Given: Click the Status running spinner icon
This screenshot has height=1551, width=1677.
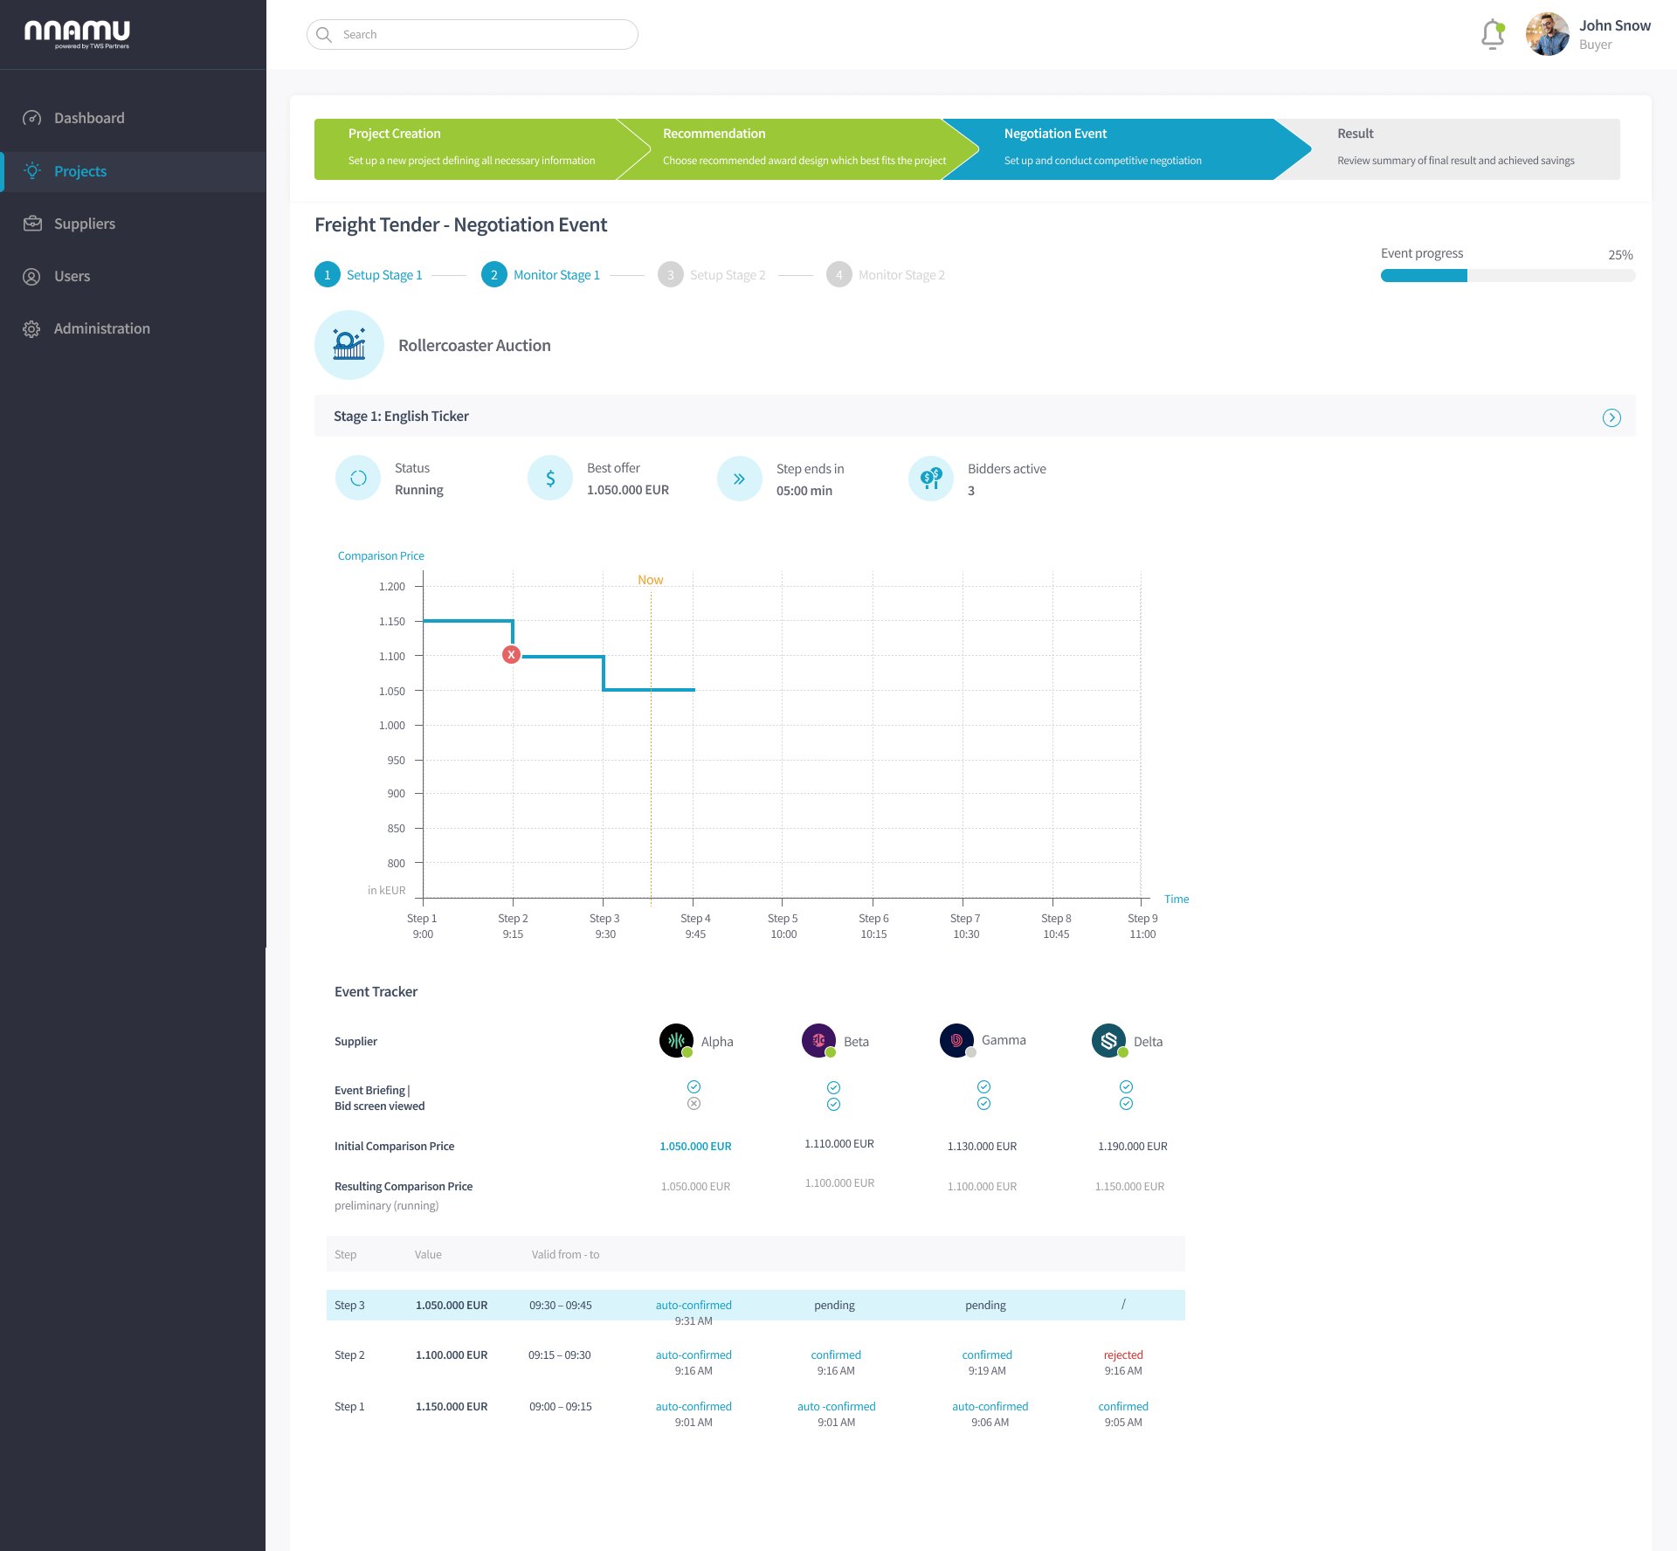Looking at the screenshot, I should point(358,479).
